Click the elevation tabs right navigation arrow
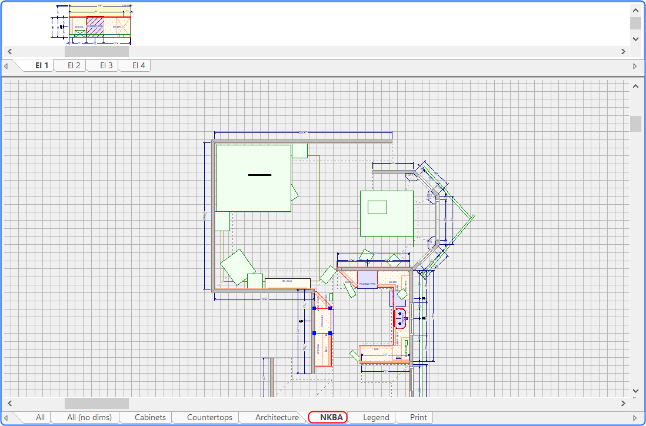This screenshot has height=426, width=646. (635, 66)
